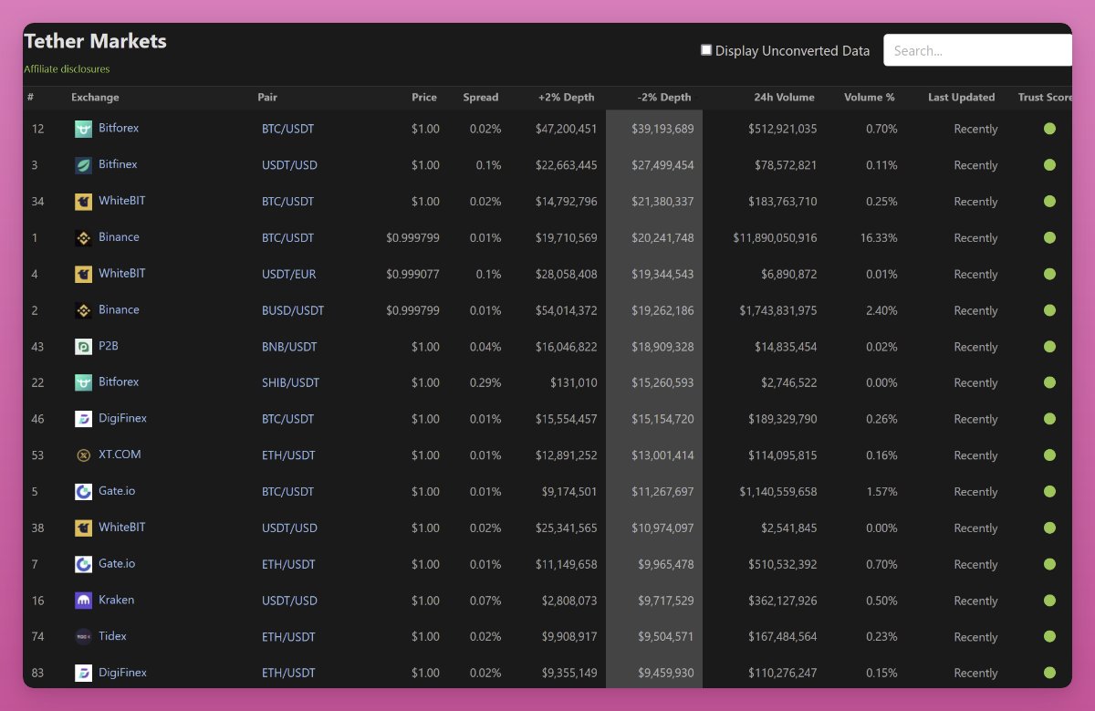Viewport: 1095px width, 711px height.
Task: Click the WhiteBIT logo in the BTC/USDT row
Action: 83,202
